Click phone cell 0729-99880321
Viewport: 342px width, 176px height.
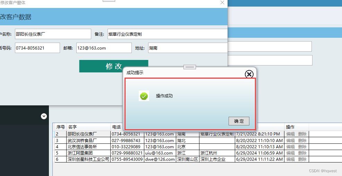127,153
